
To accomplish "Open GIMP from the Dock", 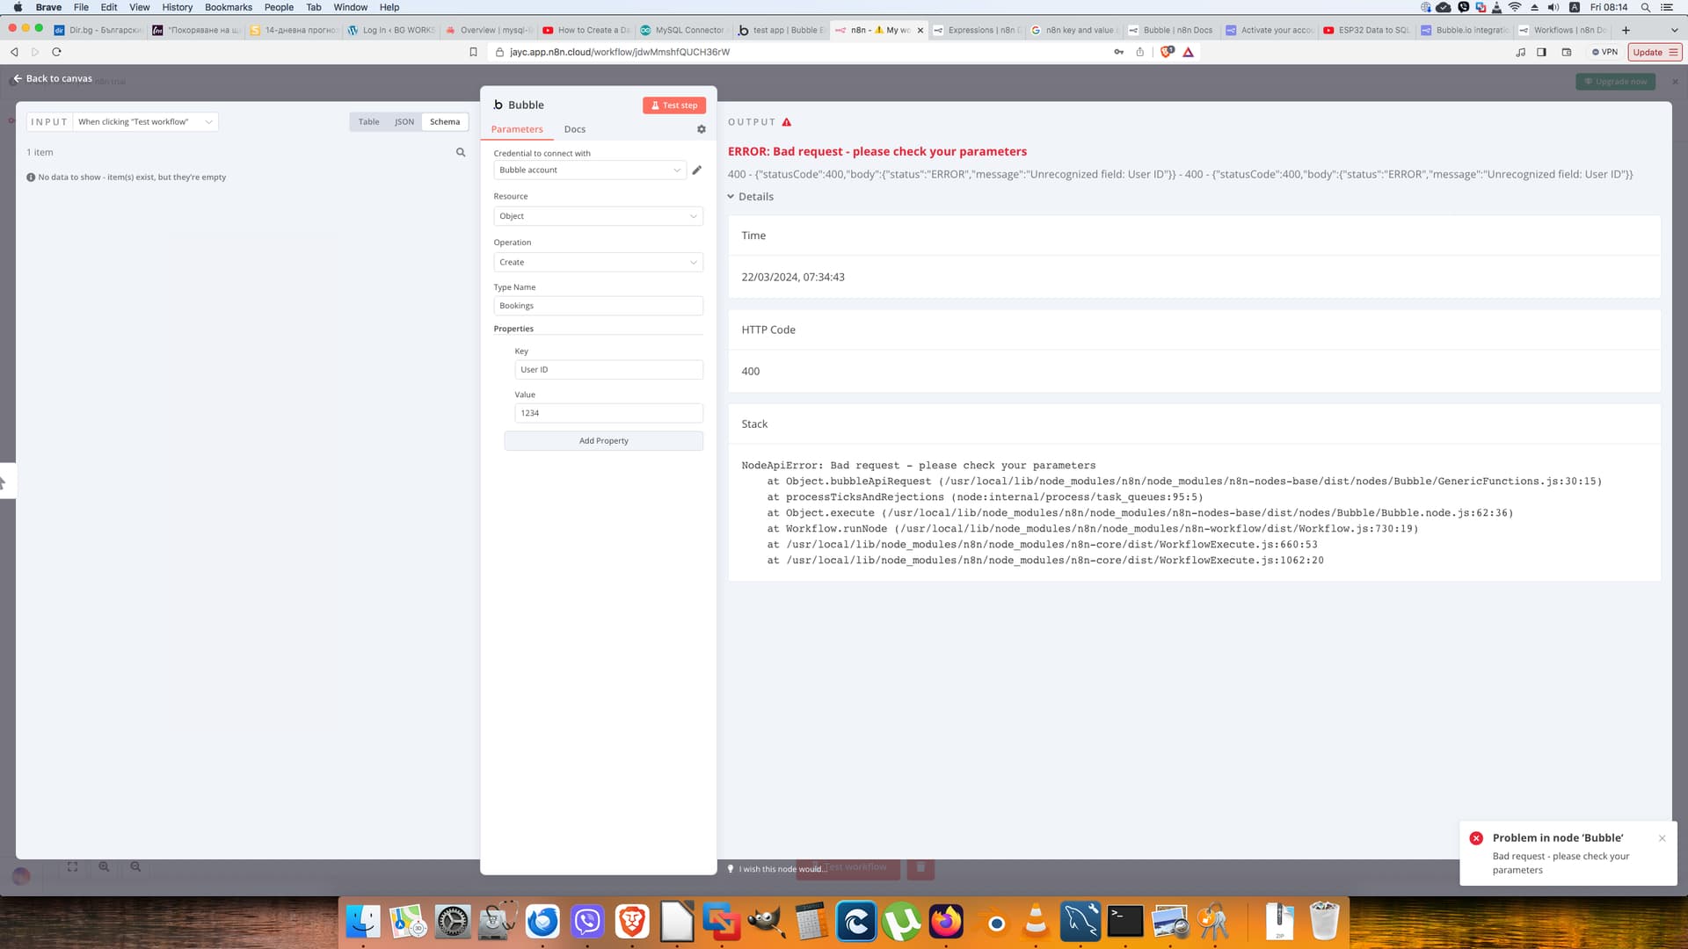I will pyautogui.click(x=767, y=922).
